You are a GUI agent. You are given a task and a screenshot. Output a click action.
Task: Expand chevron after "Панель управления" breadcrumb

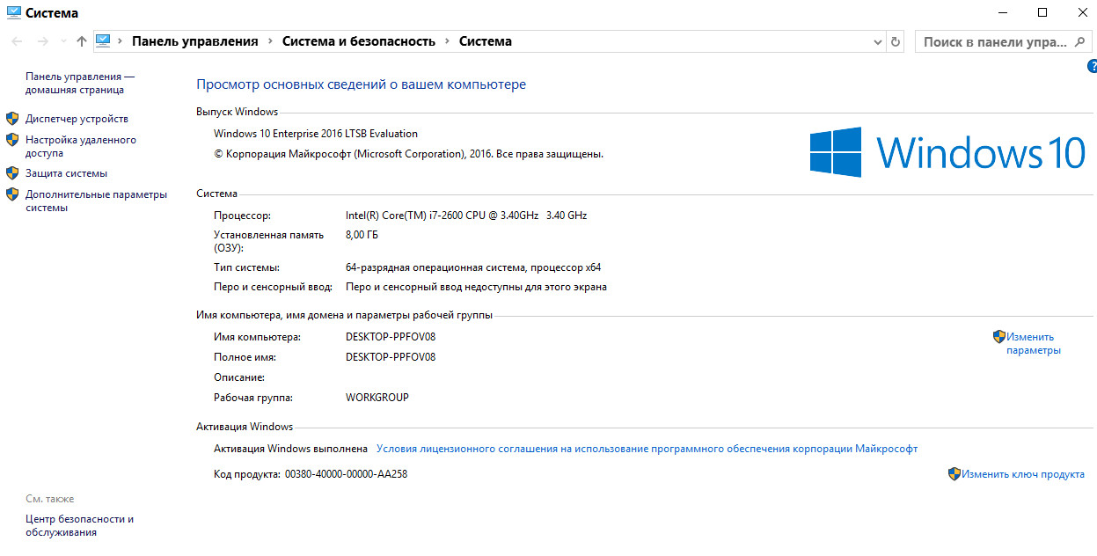[270, 41]
